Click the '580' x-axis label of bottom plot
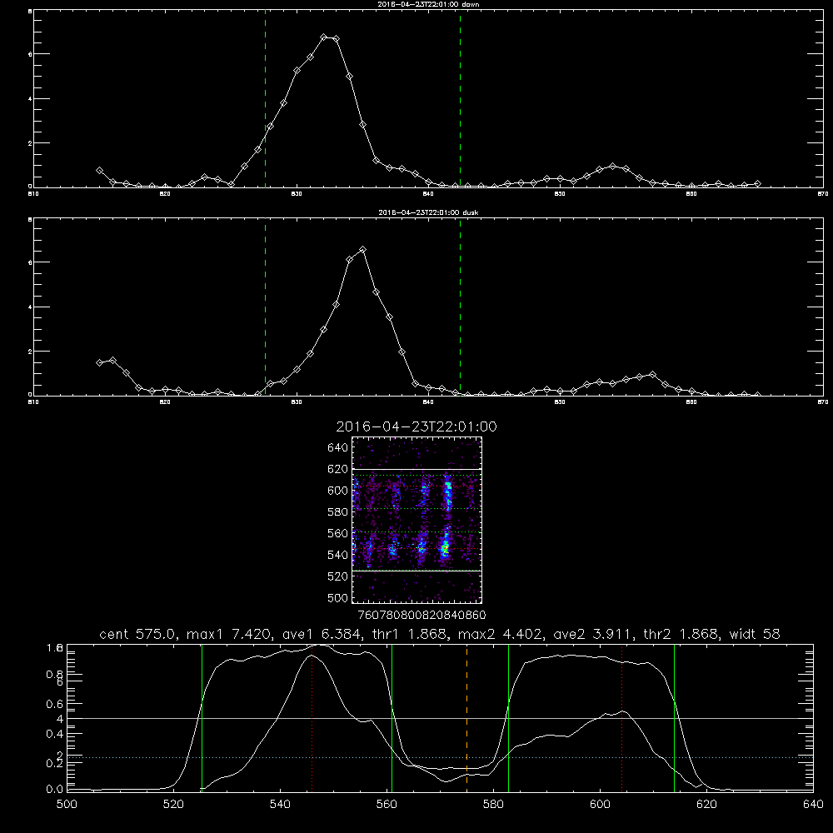This screenshot has width=833, height=833. (493, 805)
